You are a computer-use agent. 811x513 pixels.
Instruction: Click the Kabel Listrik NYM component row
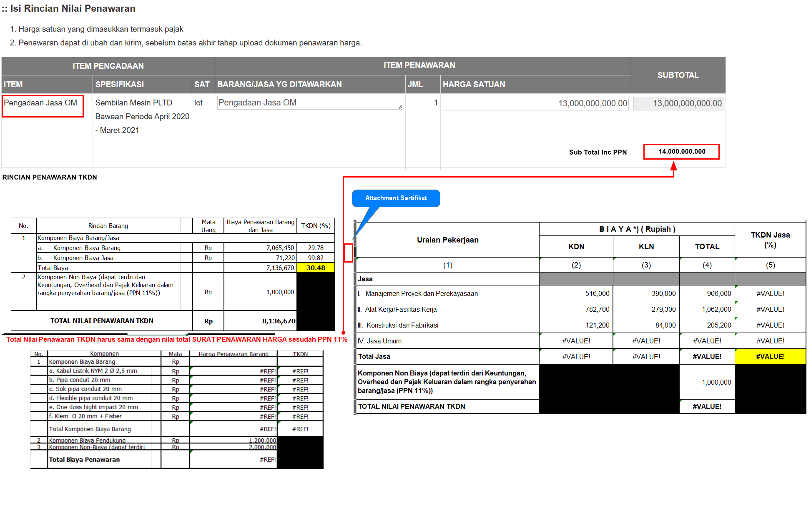click(x=93, y=371)
